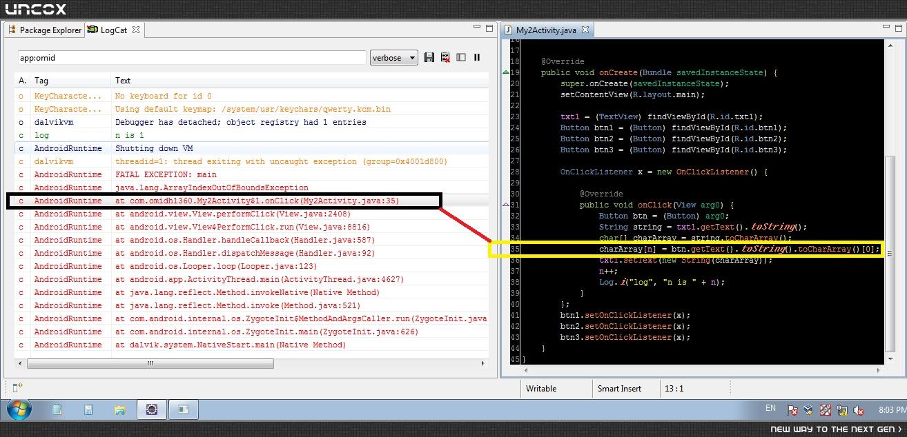The height and width of the screenshot is (437, 907).
Task: Open the notepad taskbar icon
Action: coord(57,409)
